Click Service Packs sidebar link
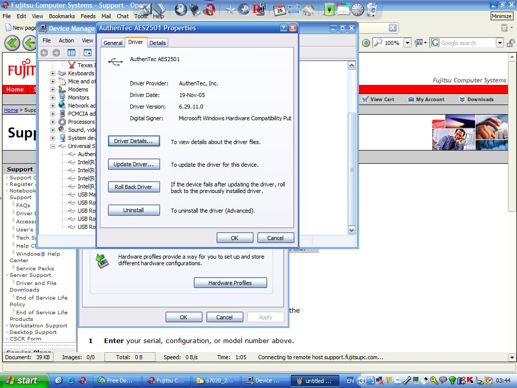Screen dimensions: 517x388 coord(35,269)
